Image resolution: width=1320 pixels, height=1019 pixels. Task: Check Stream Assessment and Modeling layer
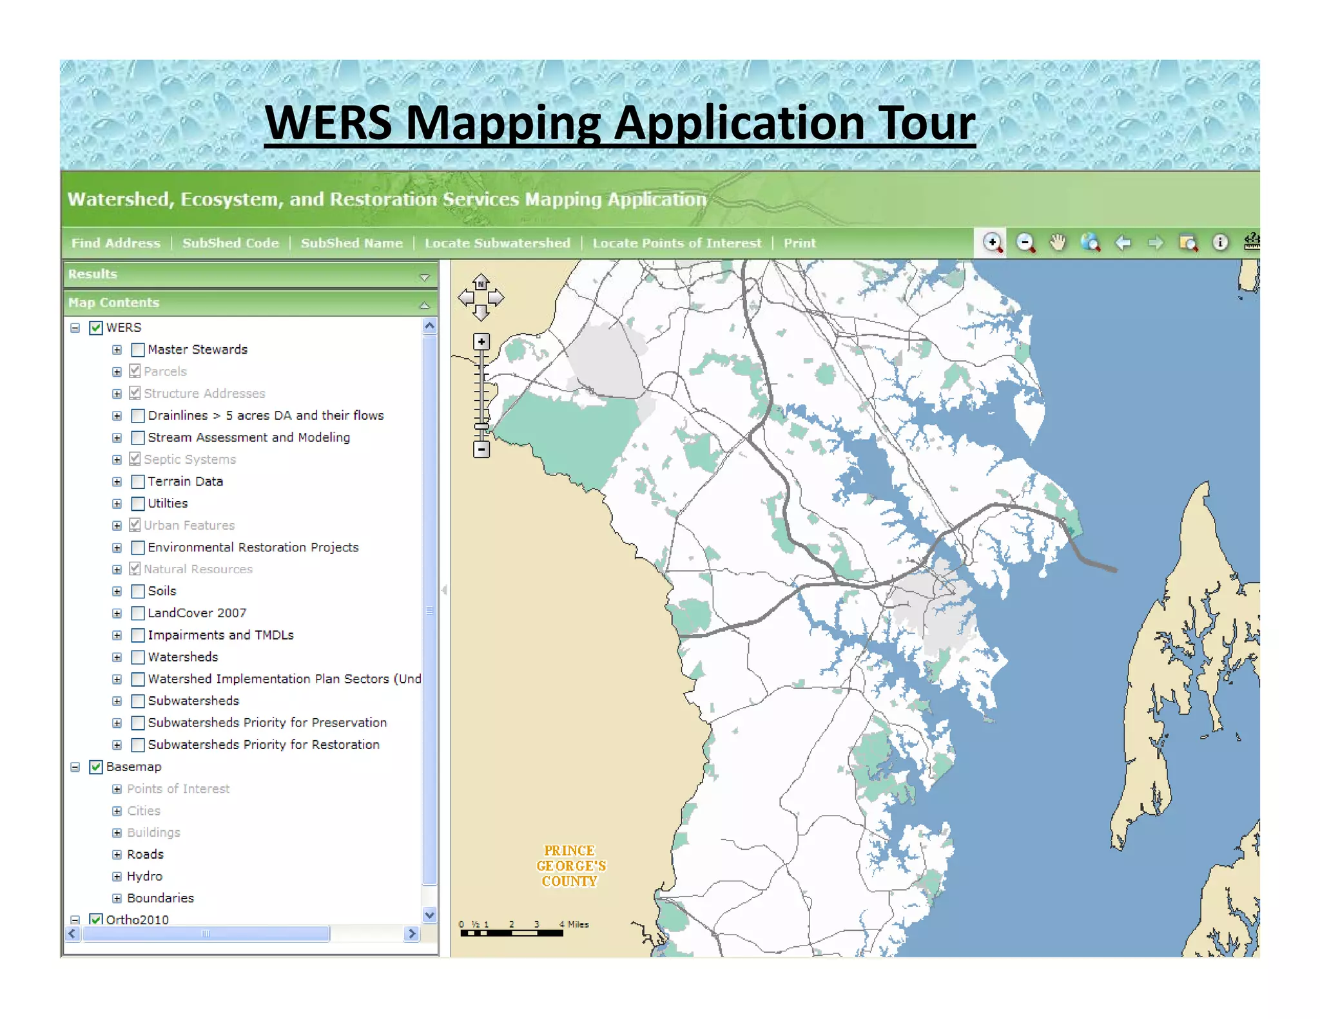click(137, 438)
